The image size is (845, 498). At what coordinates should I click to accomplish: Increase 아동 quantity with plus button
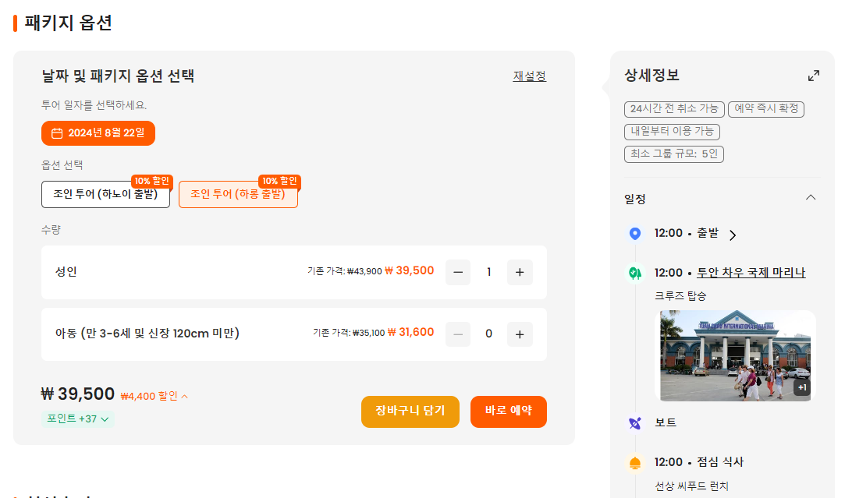coord(520,334)
